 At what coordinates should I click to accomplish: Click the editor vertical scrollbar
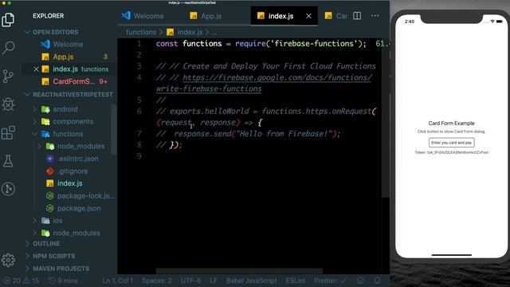tap(386, 119)
